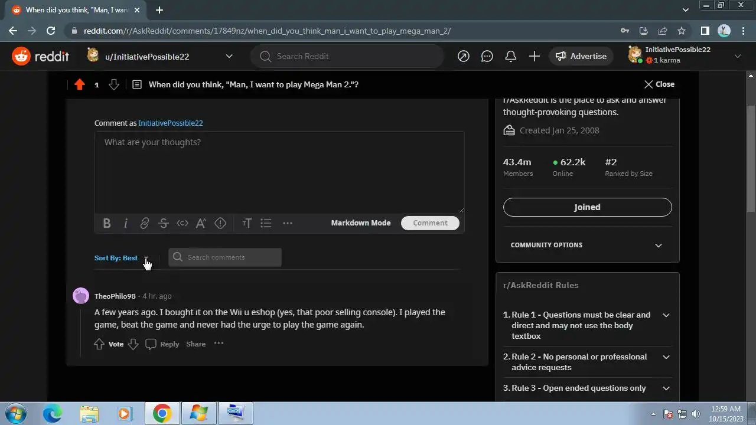Screen dimensions: 756x425
Task: Open the notifications bell
Action: (511, 56)
